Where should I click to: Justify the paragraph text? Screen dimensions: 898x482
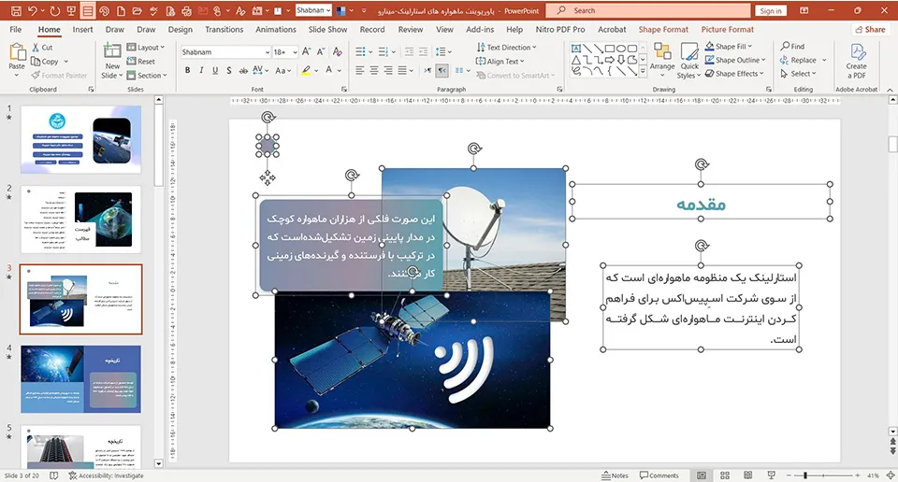pos(402,70)
